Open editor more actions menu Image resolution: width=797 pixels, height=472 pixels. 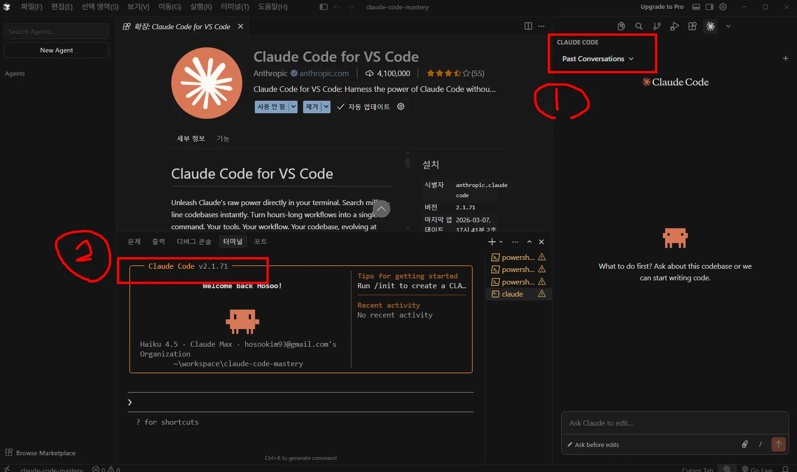[541, 26]
